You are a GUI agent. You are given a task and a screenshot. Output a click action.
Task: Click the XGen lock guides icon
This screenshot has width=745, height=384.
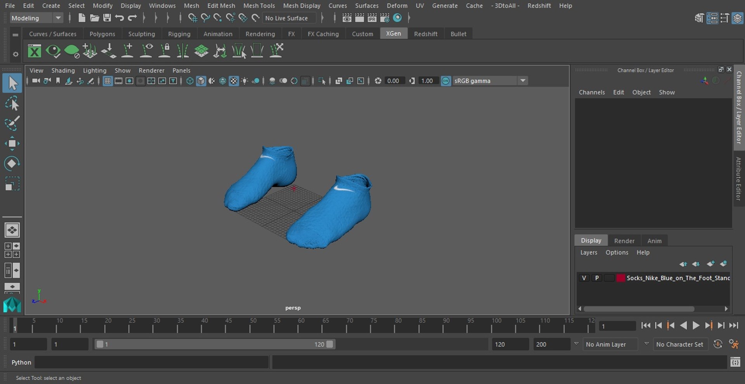pos(165,51)
